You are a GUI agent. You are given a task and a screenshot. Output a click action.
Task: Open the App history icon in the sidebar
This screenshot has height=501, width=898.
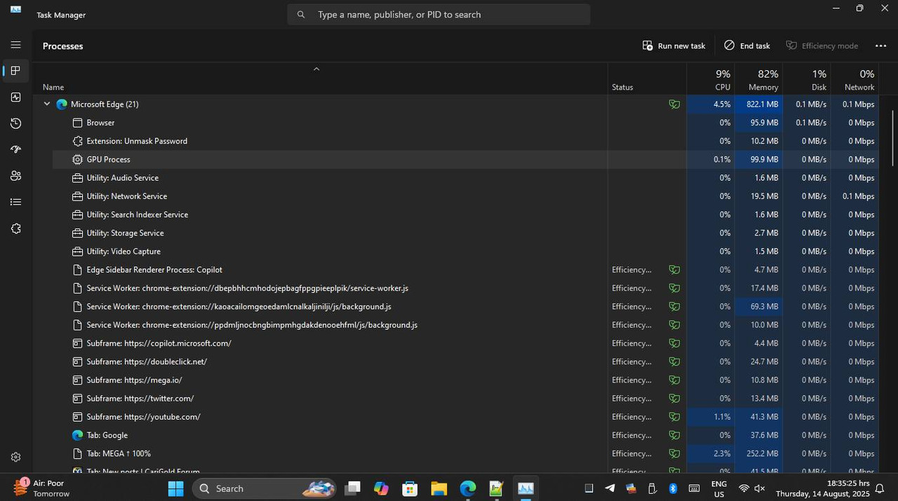[15, 123]
